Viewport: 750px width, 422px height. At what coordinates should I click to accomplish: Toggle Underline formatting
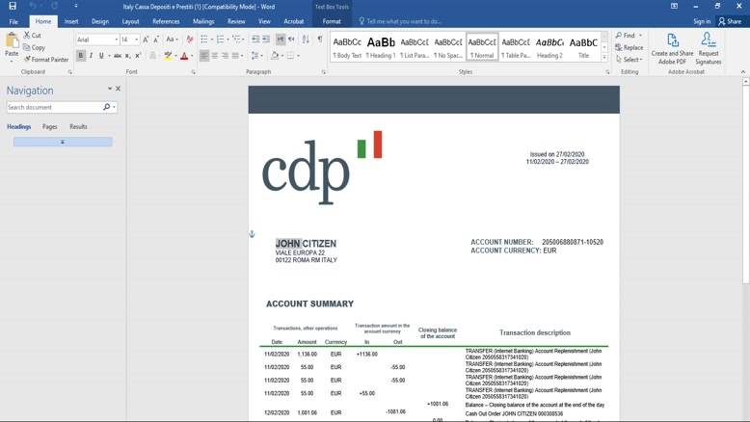pos(101,56)
